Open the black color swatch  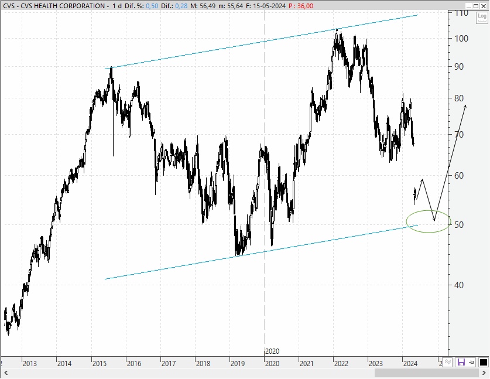point(484,363)
